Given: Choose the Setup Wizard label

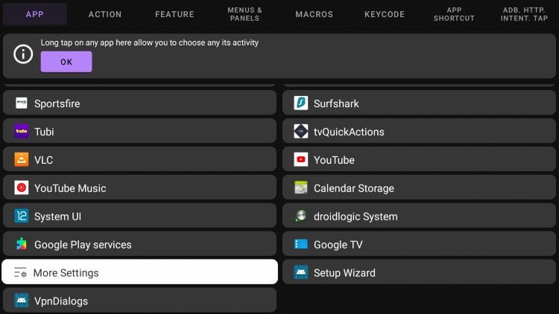Looking at the screenshot, I should 344,272.
